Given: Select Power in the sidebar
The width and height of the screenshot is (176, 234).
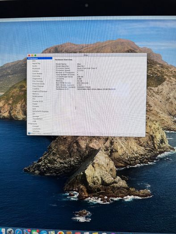Looking at the screenshot, I should (35, 104).
